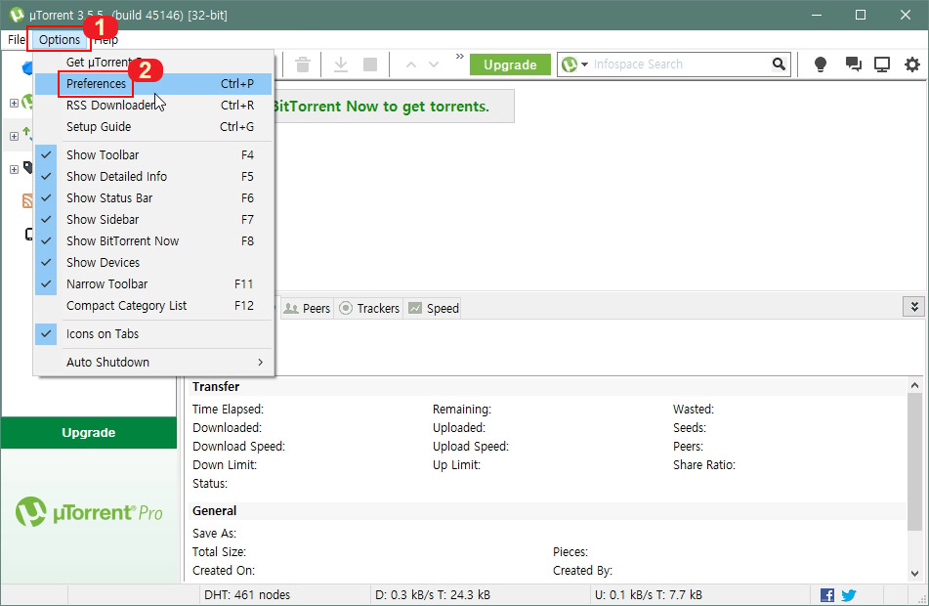
Task: Click the upload speed status entry
Action: click(x=649, y=594)
